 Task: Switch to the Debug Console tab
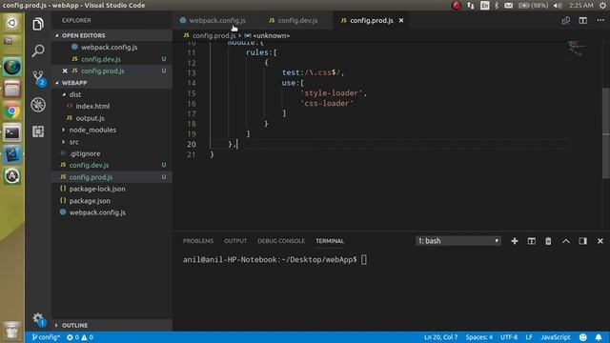[281, 241]
